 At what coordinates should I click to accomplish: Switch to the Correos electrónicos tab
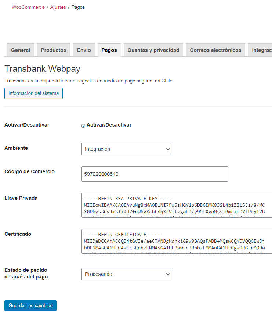[215, 50]
